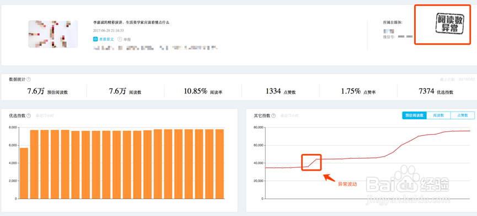This screenshot has width=477, height=216.
Task: Click the blue eye icon beside 查看原文
Action: (x=95, y=39)
